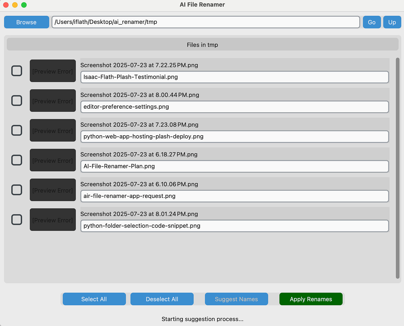Edit the Isaac-Flath-Plash-Testimonial filename field
Image resolution: width=404 pixels, height=326 pixels.
234,77
